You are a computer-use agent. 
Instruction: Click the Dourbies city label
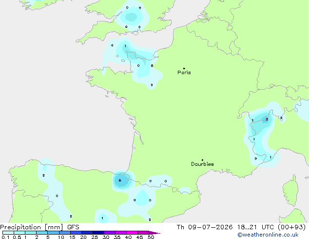(202, 164)
